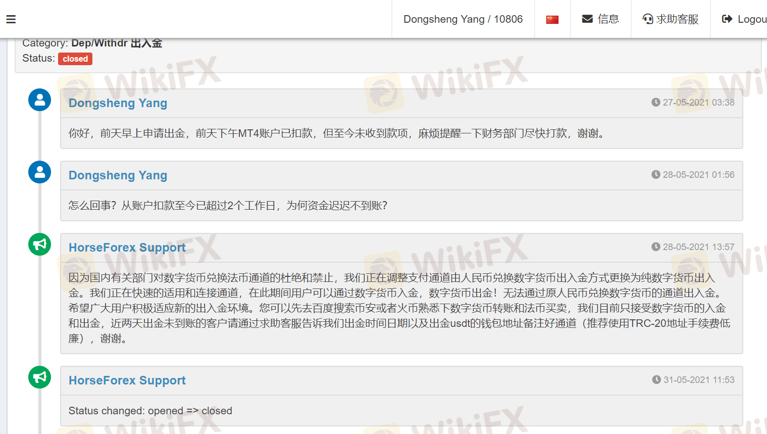Click the Logout arrow icon
The height and width of the screenshot is (434, 767).
click(727, 19)
